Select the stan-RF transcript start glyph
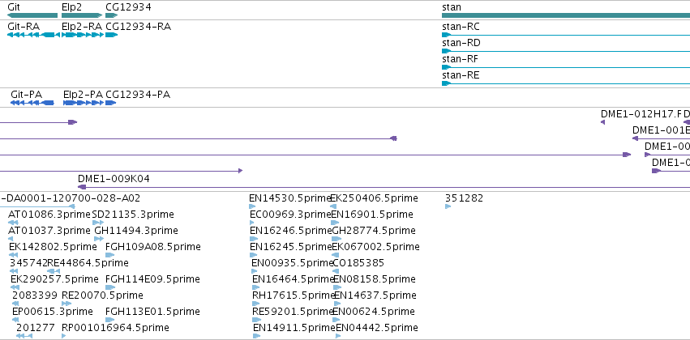The image size is (690, 340). [447, 67]
